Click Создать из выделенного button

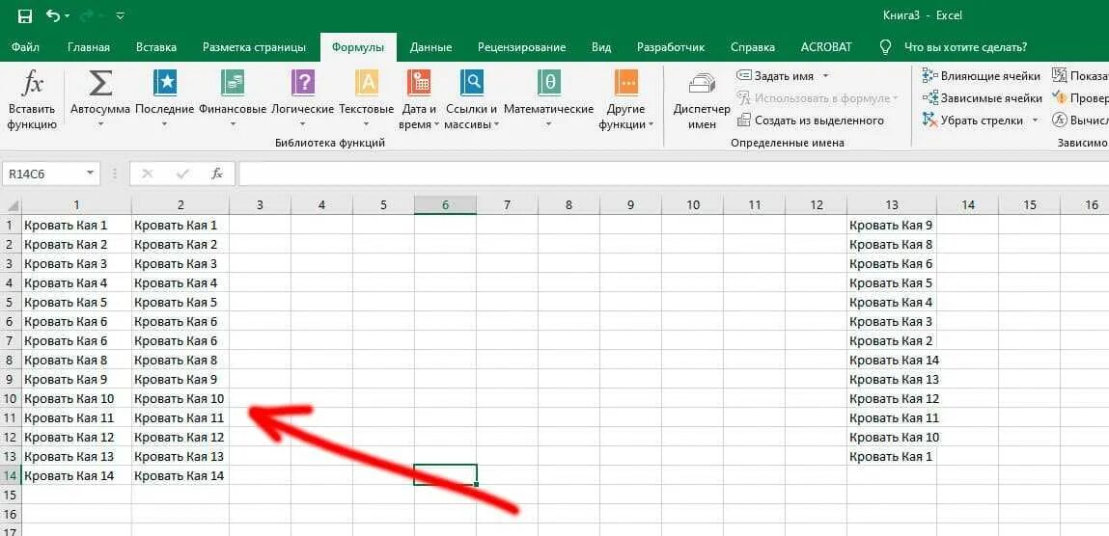tap(811, 121)
